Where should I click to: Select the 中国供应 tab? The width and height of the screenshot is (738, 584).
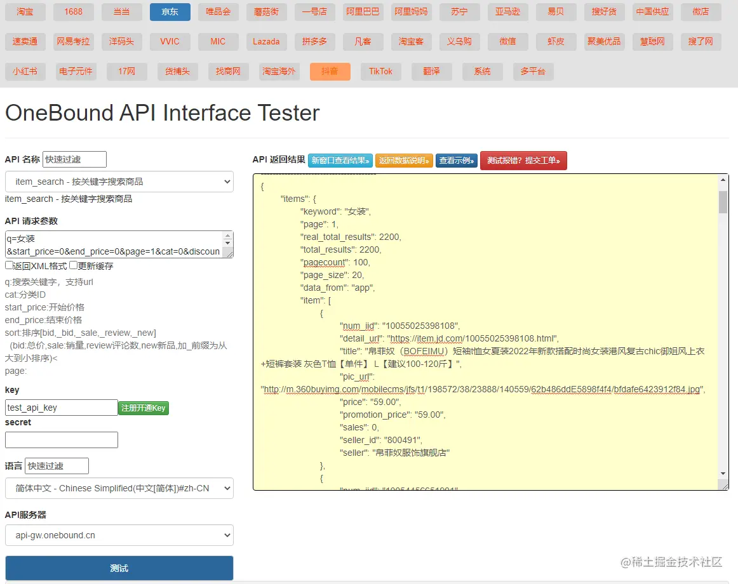click(652, 12)
